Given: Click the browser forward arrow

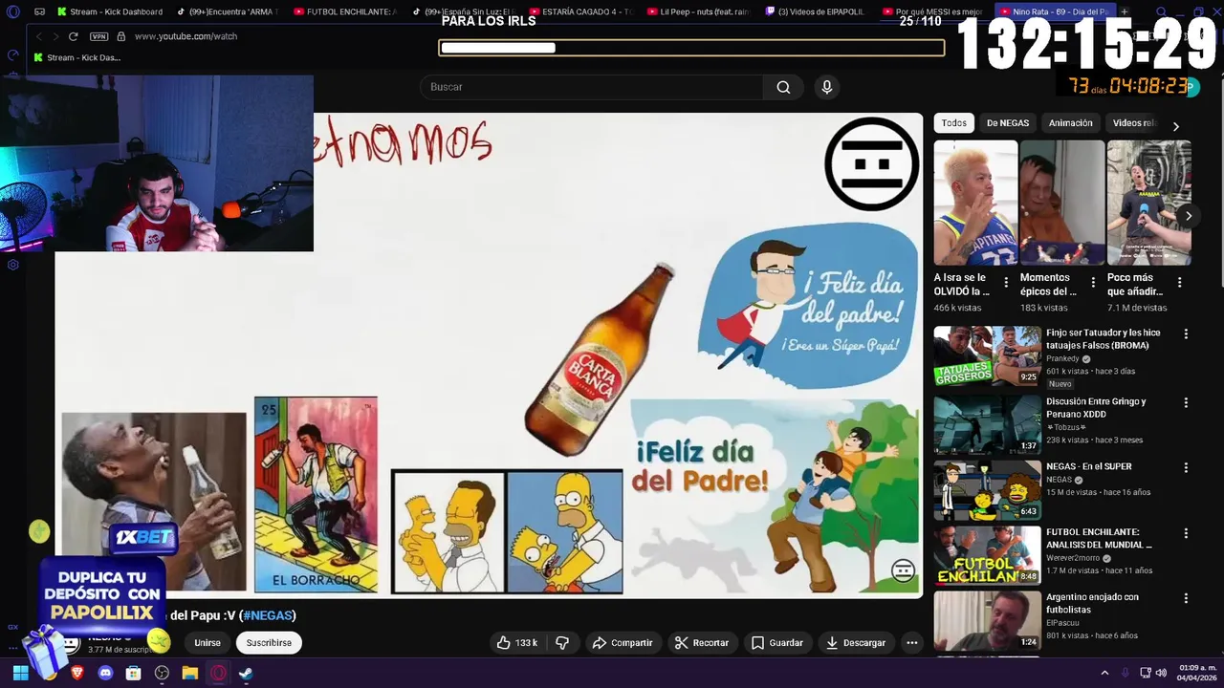Looking at the screenshot, I should (55, 36).
